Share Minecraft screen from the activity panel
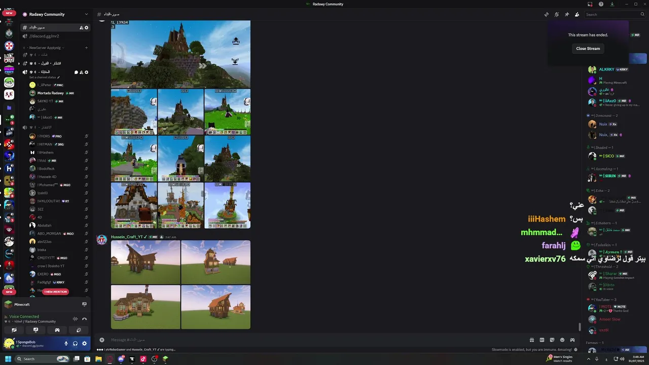 (84, 304)
